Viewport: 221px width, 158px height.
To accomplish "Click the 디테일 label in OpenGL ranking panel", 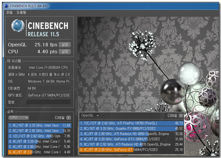I will pos(172,115).
